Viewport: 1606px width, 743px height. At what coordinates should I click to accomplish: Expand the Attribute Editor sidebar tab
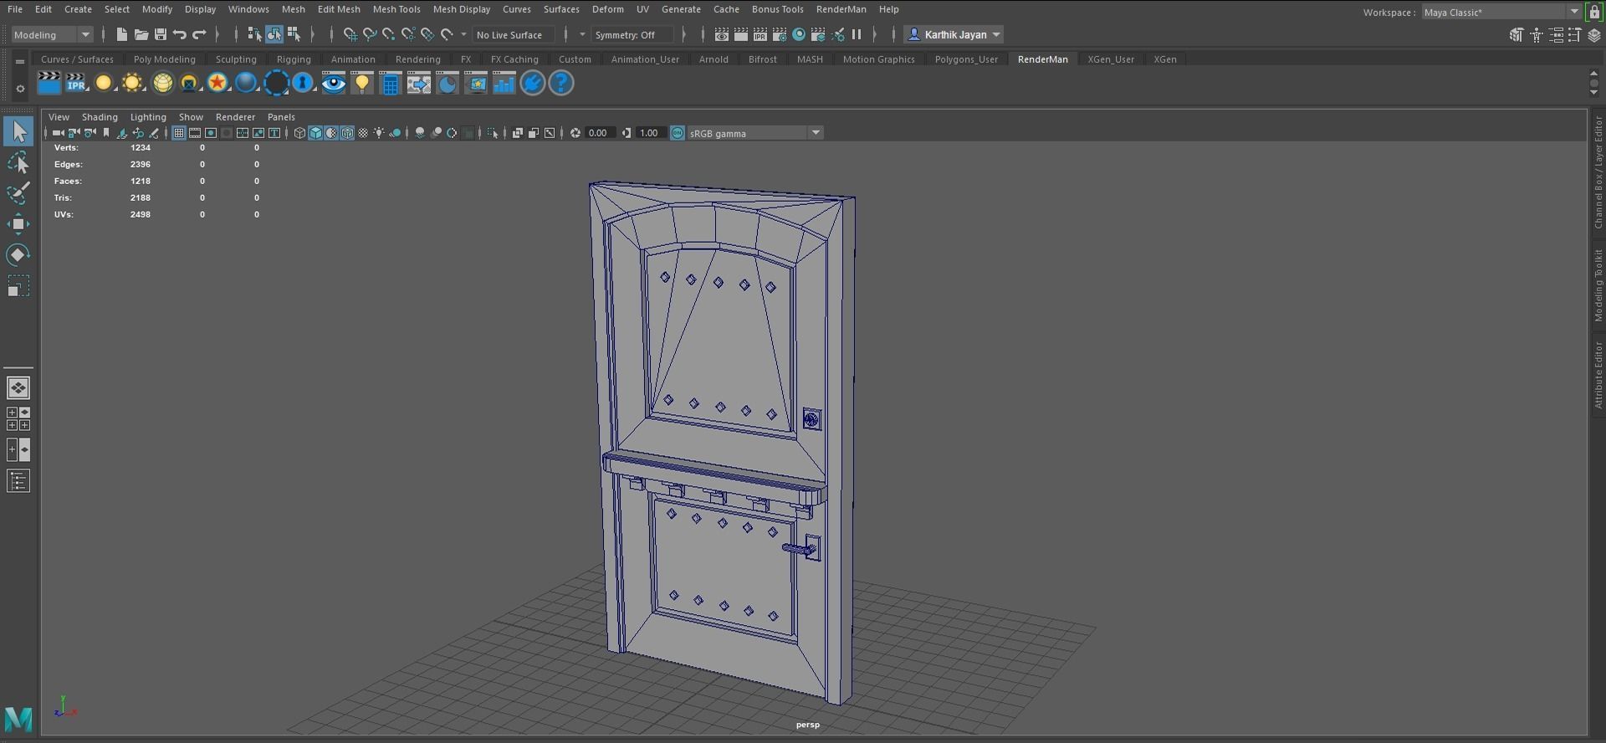pos(1598,374)
